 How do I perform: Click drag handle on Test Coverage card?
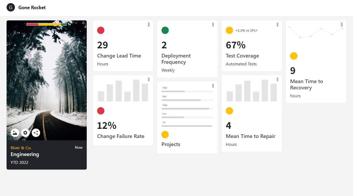pos(277,25)
